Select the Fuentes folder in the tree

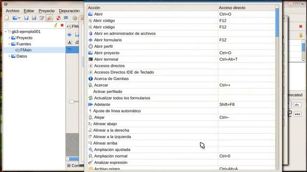(x=24, y=44)
